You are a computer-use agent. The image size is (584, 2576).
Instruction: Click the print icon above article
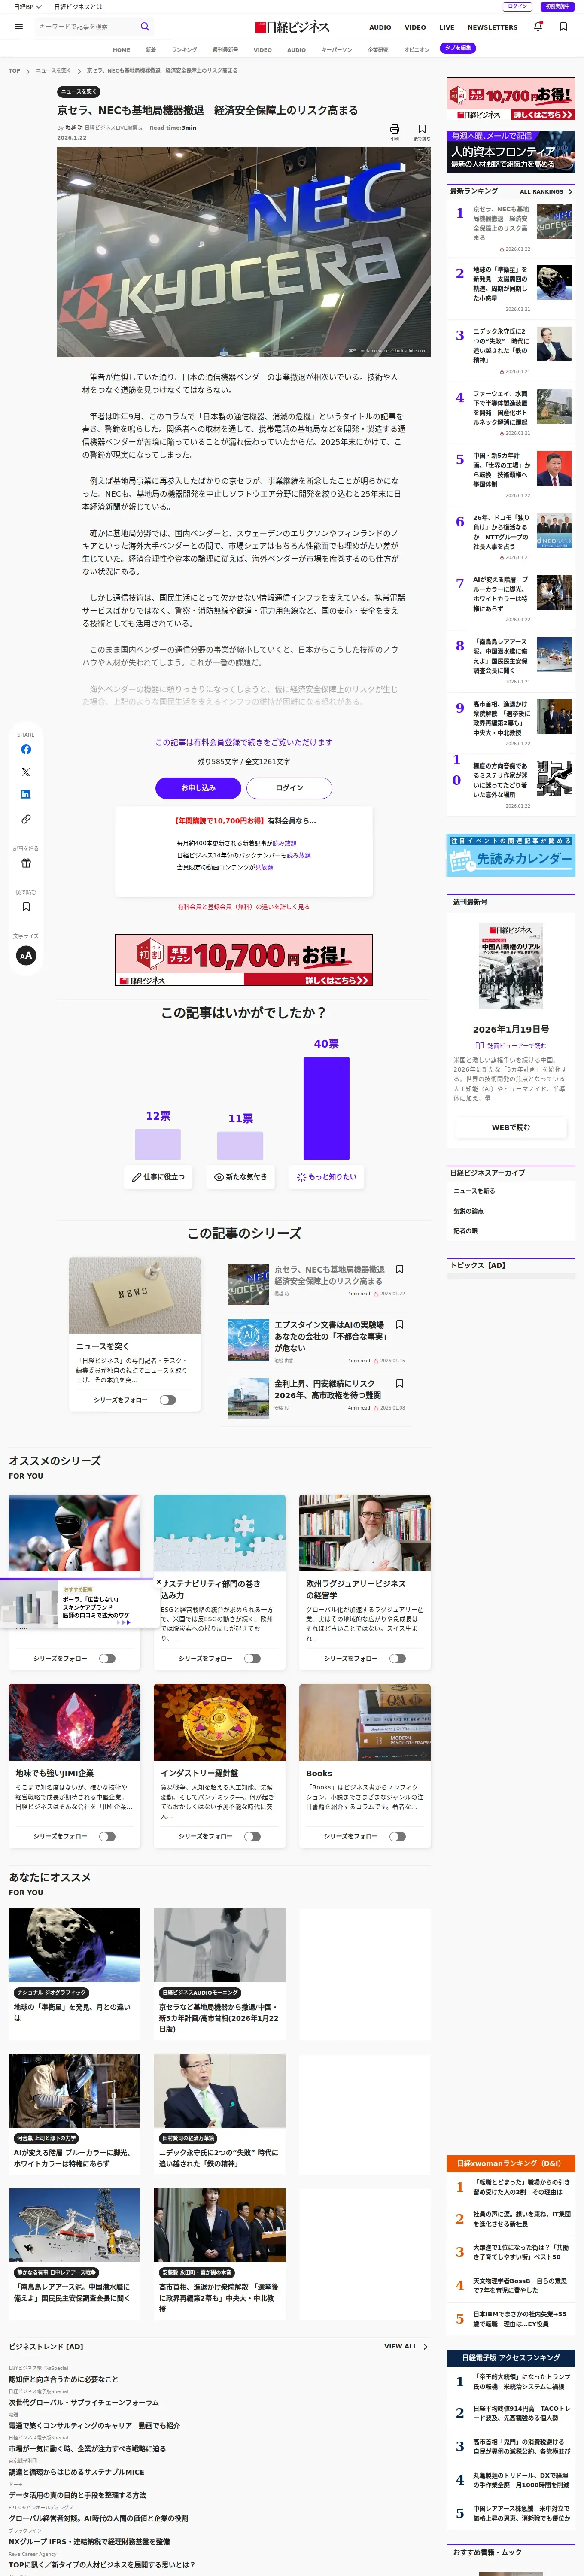pyautogui.click(x=394, y=129)
